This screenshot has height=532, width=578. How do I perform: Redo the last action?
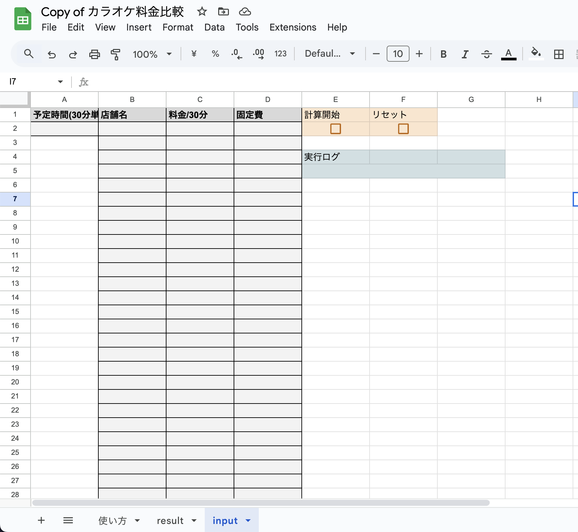point(73,54)
